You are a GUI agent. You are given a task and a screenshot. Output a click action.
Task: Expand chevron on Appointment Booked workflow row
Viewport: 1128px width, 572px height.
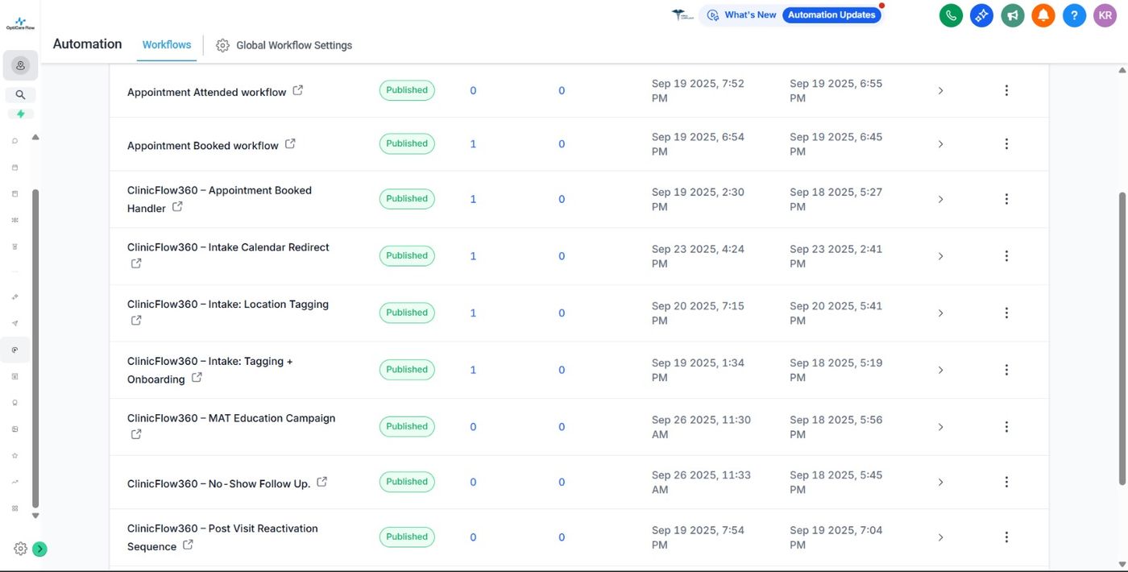coord(940,144)
